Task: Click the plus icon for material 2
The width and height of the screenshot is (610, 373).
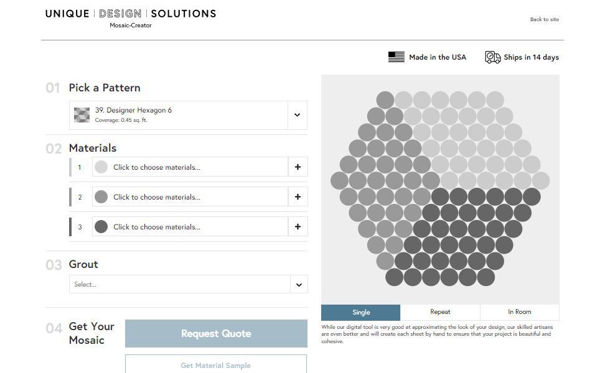Action: point(298,196)
